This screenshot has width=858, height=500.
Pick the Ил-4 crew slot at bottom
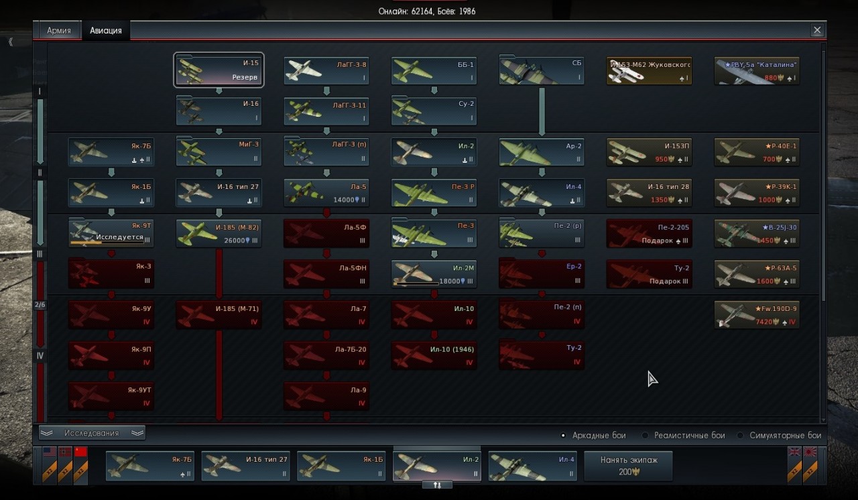coord(532,466)
